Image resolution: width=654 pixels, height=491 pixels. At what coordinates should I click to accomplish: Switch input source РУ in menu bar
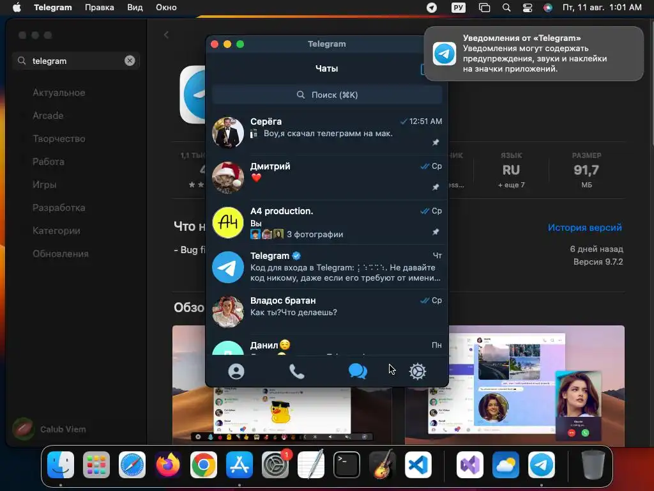tap(459, 8)
